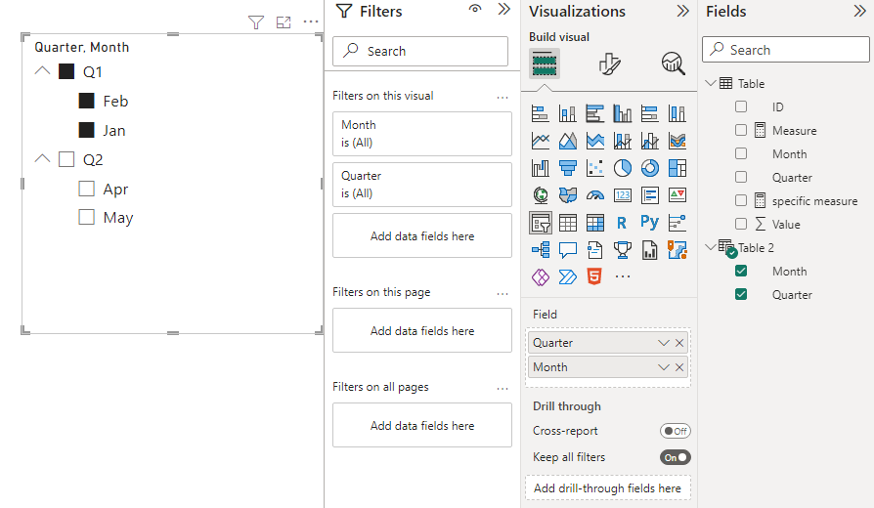Viewport: 874px width, 508px height.
Task: Open the Analytics magnifier tab
Action: coord(673,63)
